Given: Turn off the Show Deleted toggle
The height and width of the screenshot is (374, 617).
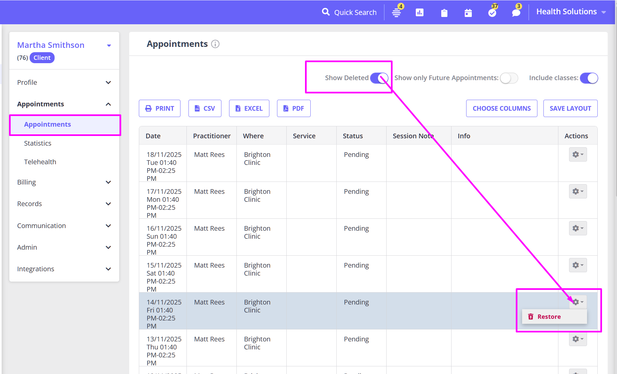Looking at the screenshot, I should click(x=379, y=78).
